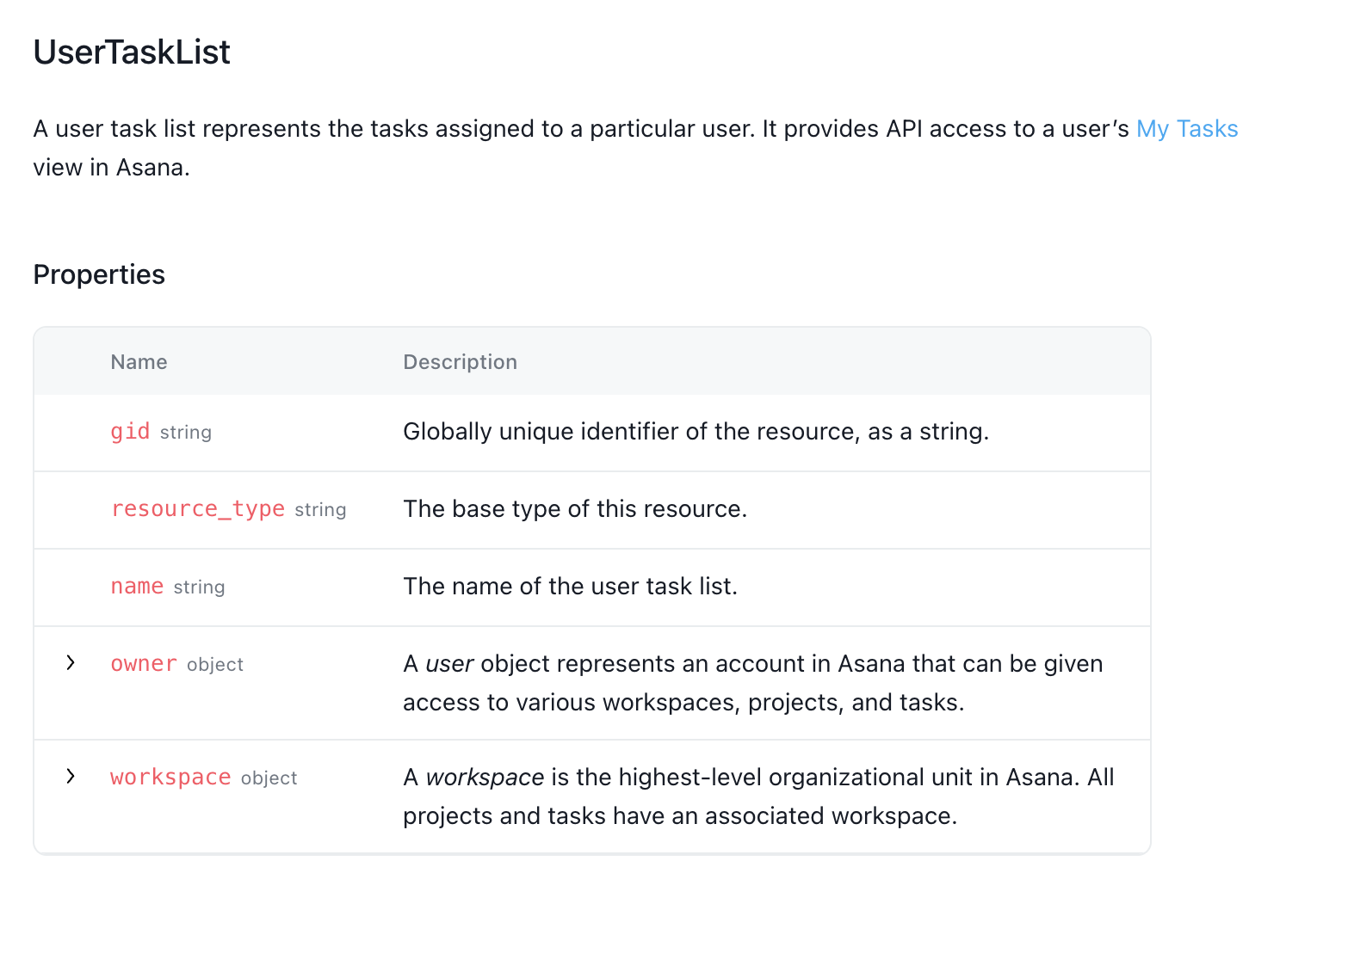Click "The base type of this resource" text
This screenshot has width=1348, height=953.
(574, 509)
